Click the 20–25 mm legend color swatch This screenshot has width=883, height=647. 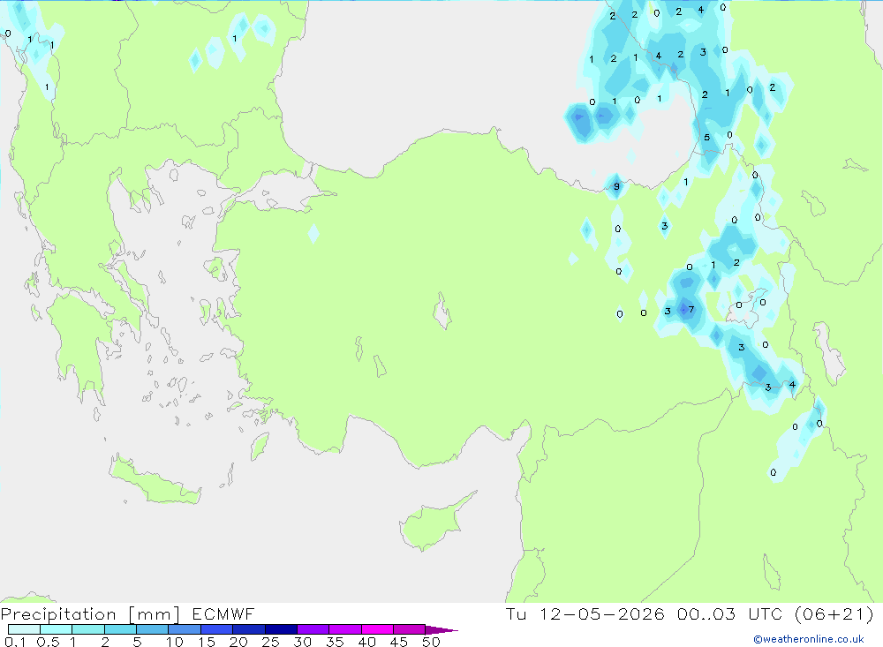point(249,629)
